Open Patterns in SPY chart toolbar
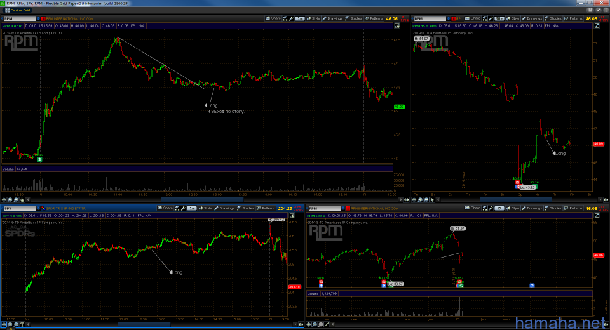 point(266,208)
